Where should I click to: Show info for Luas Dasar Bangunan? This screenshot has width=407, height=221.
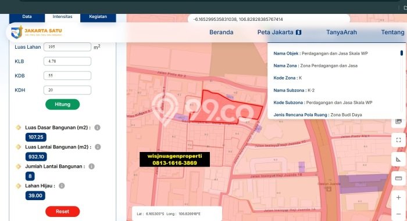[x=97, y=128]
